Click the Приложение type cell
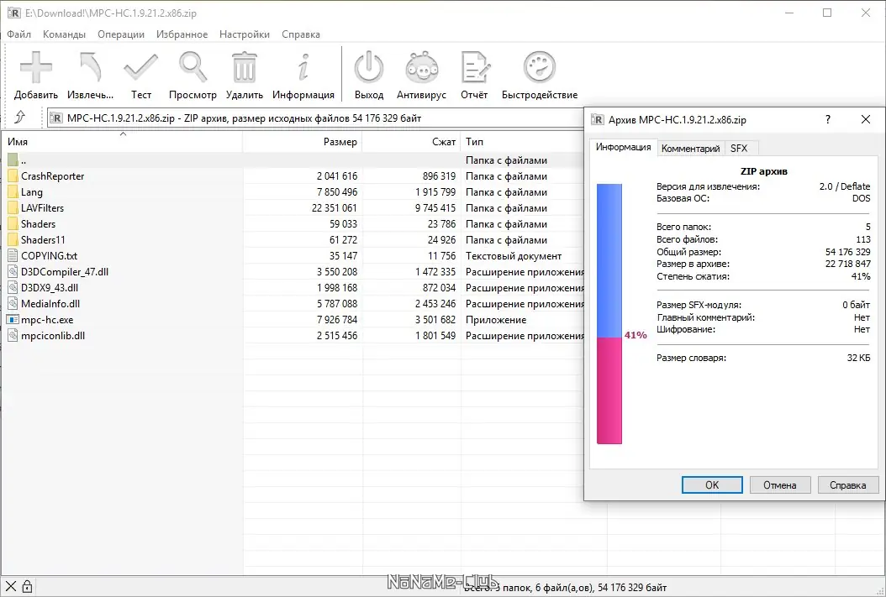The height and width of the screenshot is (597, 886). (x=496, y=319)
